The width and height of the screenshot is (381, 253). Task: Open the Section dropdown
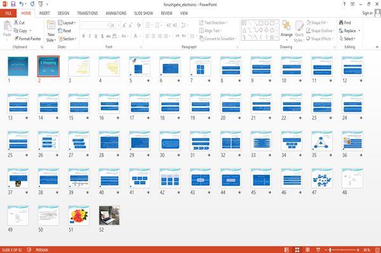click(67, 39)
